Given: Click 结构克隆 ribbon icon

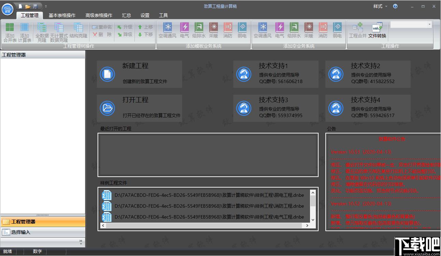Looking at the screenshot, I should 78,31.
